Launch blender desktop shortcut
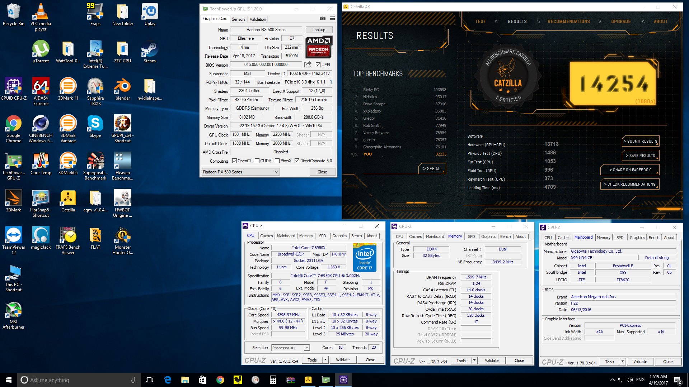This screenshot has width=689, height=387. point(122,89)
